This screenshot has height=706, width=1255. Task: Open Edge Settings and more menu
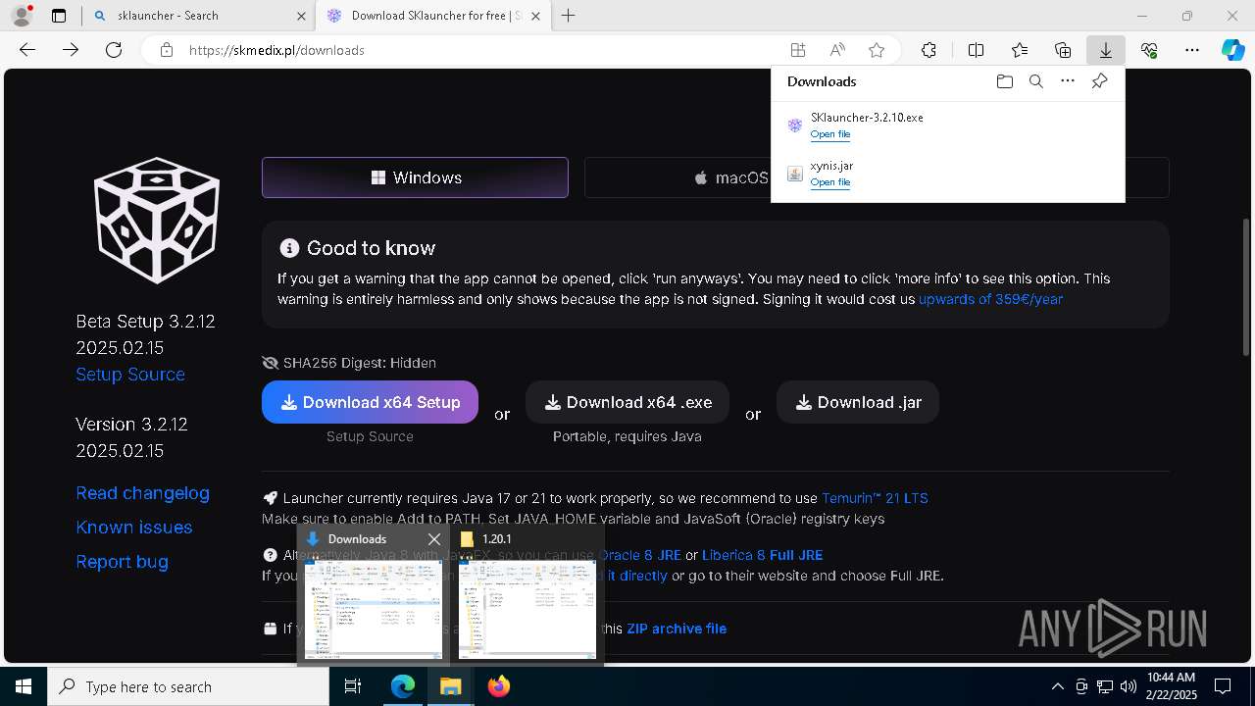[1192, 50]
